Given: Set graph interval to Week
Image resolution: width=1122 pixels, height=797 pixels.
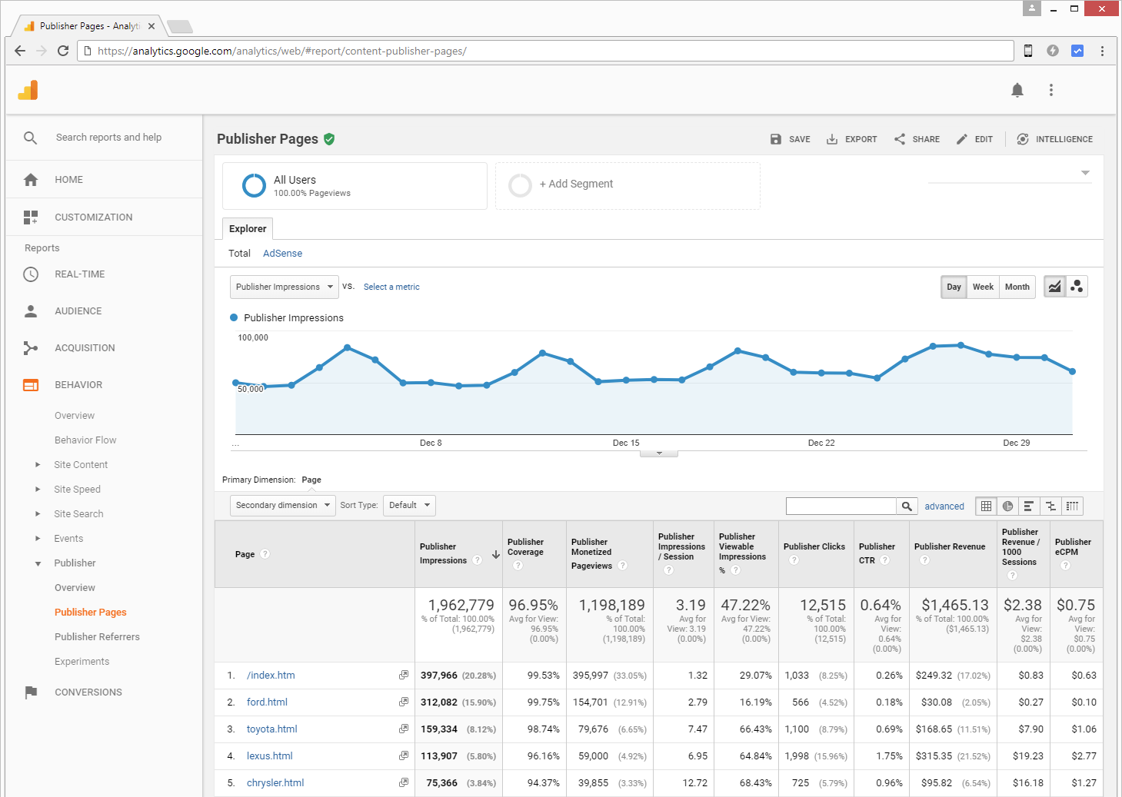Looking at the screenshot, I should pos(983,287).
